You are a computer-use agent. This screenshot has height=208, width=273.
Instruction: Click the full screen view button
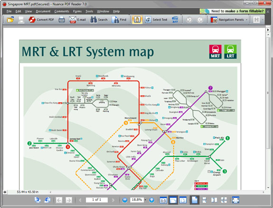click(235, 200)
